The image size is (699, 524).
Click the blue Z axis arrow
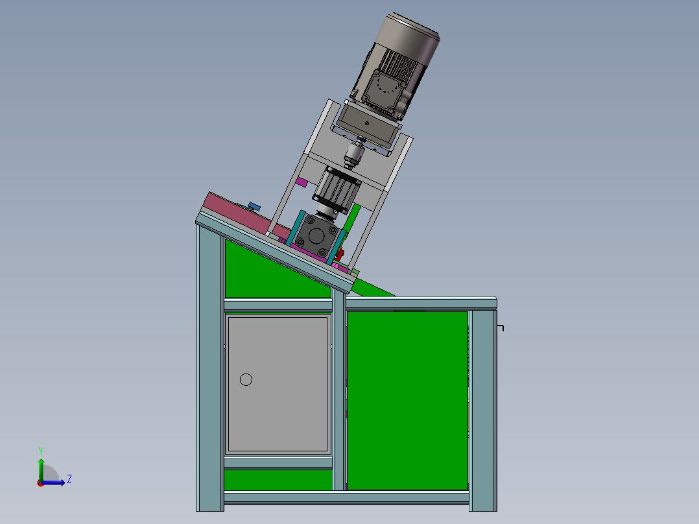[57, 482]
